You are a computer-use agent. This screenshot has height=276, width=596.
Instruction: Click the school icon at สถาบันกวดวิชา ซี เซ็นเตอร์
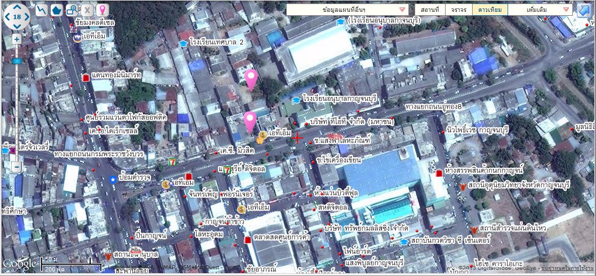404,242
